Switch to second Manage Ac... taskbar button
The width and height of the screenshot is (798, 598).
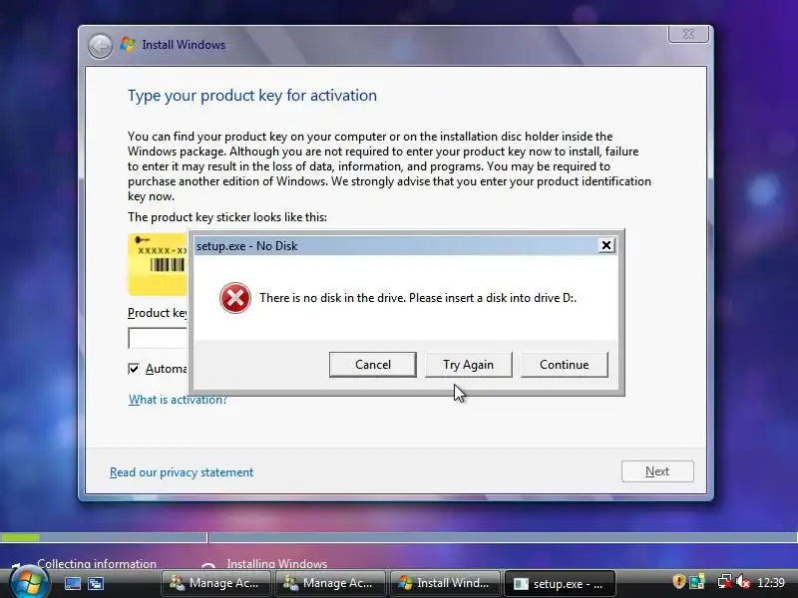[331, 583]
